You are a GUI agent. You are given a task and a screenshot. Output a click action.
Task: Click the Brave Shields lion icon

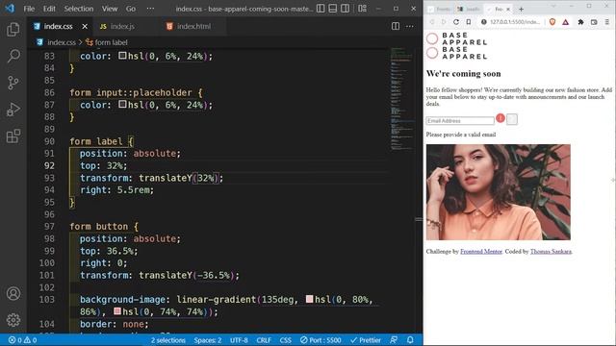point(552,22)
